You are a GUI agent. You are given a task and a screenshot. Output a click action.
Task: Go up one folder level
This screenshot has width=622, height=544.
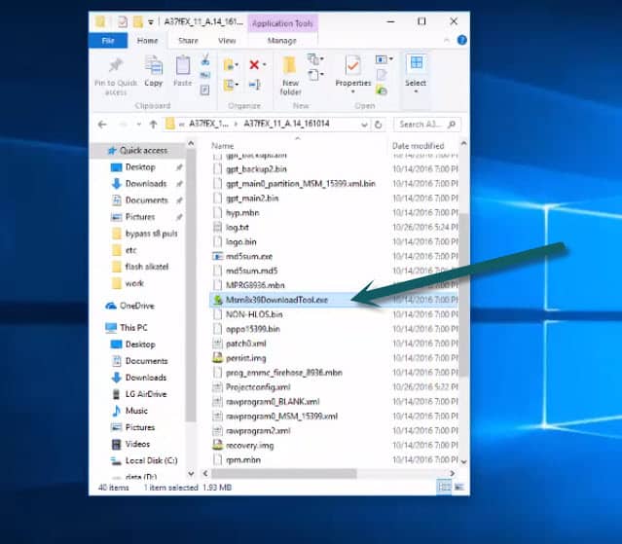click(153, 125)
